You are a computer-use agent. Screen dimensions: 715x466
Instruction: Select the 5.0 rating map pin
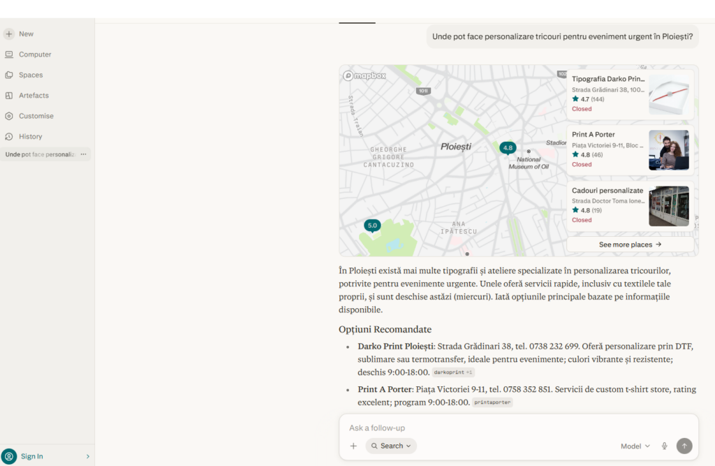[x=372, y=226]
